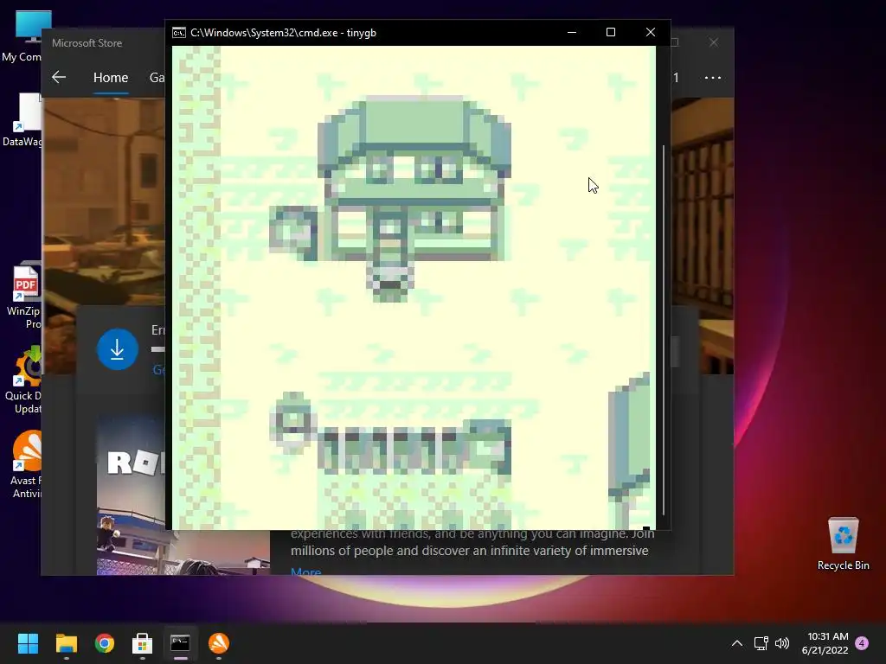This screenshot has height=664, width=886.
Task: Switch to Microsoft Store on the taskbar
Action: click(143, 643)
